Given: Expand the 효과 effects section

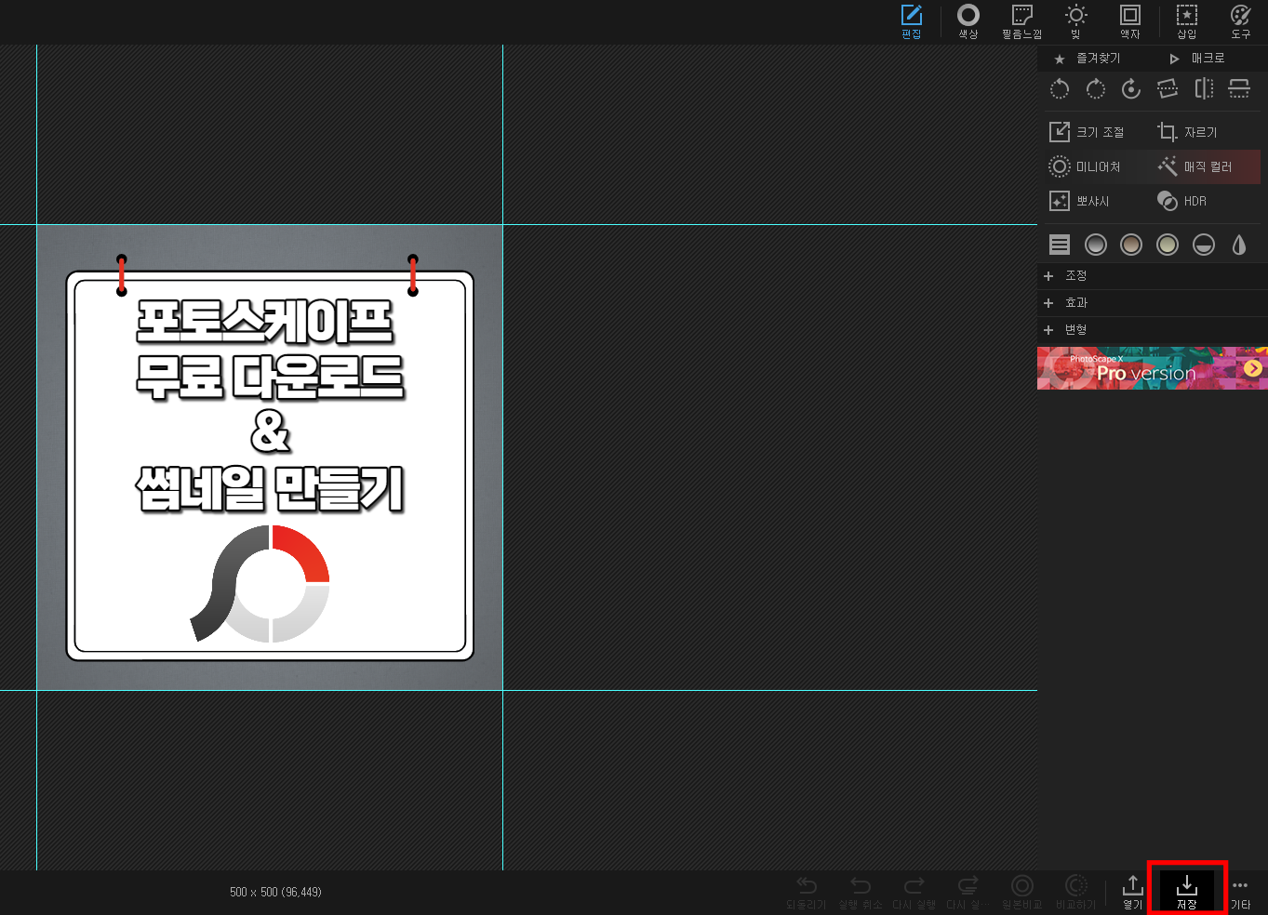Looking at the screenshot, I should pyautogui.click(x=1153, y=303).
